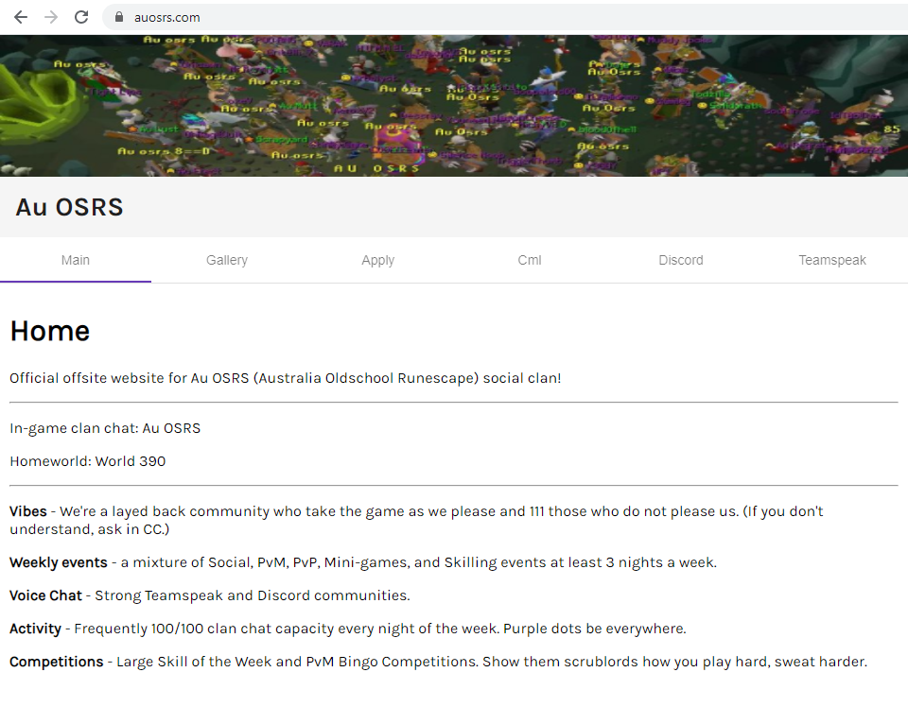908x724 pixels.
Task: Select the 'Official offsite website' sentence
Action: tap(286, 378)
